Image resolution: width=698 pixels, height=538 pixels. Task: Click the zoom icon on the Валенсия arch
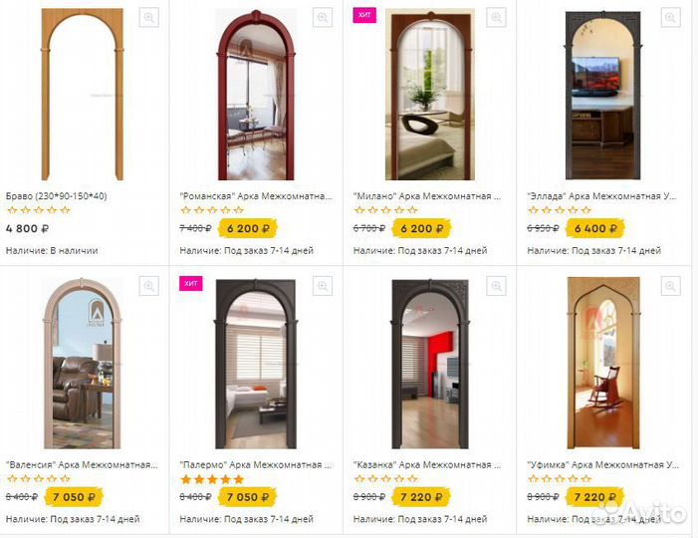point(148,286)
